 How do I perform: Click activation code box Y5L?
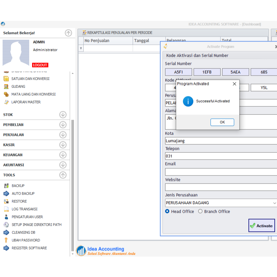click(264, 88)
